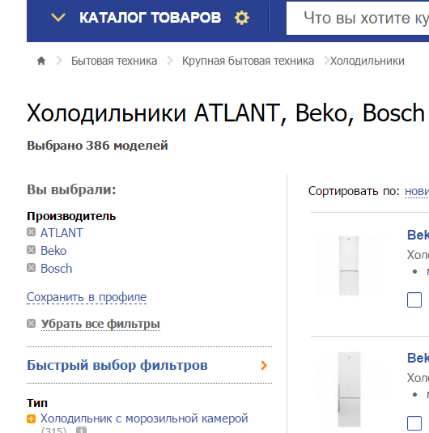Click the info icon next to (315)
Viewport: 429px width, 433px height.
click(81, 431)
